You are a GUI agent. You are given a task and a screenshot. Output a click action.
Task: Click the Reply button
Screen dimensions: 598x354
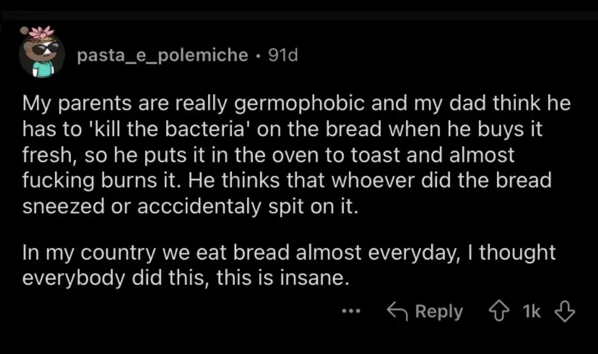(x=439, y=311)
